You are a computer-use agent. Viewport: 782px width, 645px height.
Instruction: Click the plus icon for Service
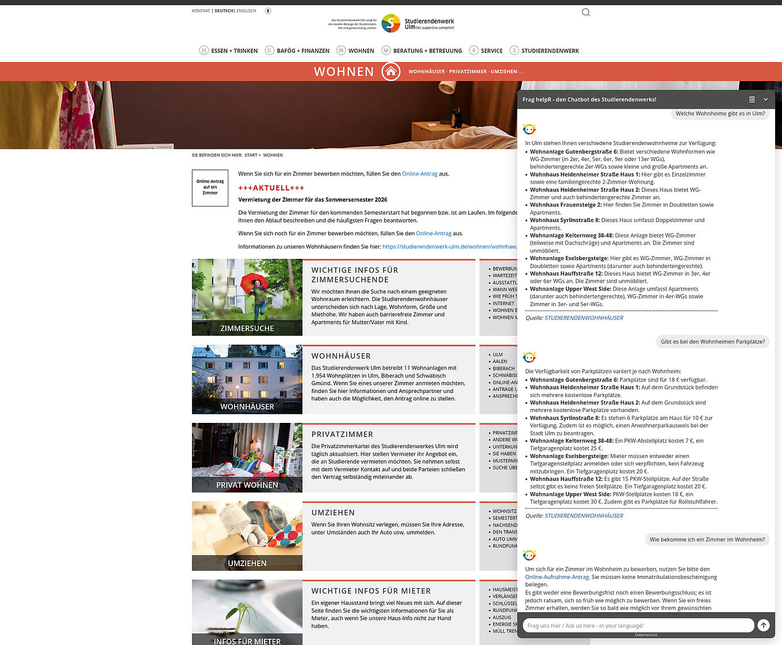(473, 51)
